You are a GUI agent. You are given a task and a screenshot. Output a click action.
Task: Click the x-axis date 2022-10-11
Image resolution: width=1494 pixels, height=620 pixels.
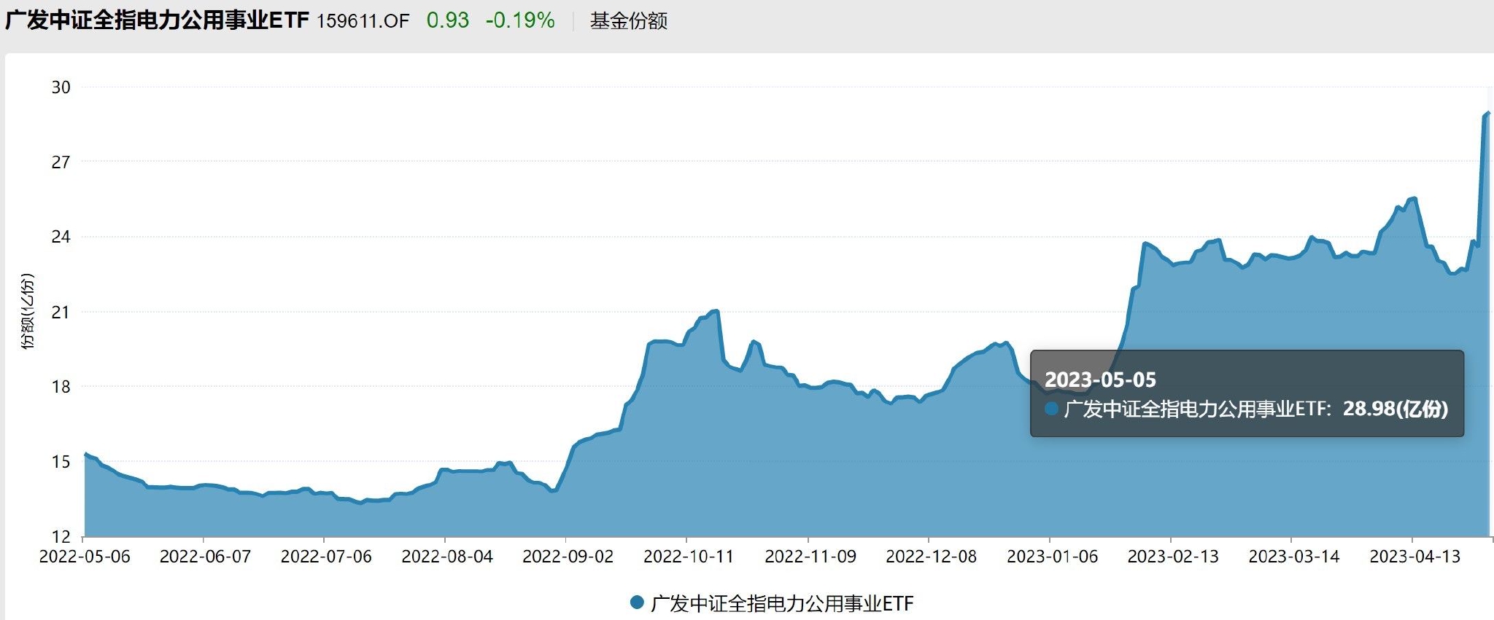click(x=689, y=557)
